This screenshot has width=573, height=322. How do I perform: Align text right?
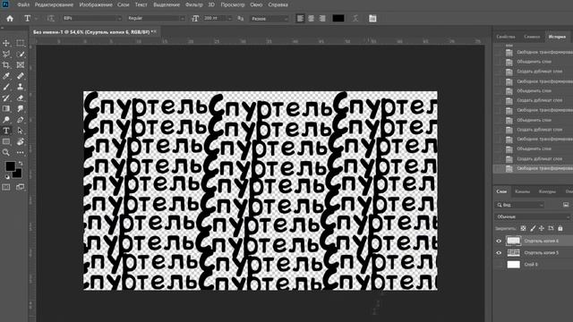tap(322, 18)
